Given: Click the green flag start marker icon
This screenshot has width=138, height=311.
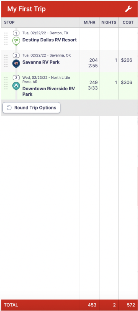Looking at the screenshot, I should pos(16,41).
